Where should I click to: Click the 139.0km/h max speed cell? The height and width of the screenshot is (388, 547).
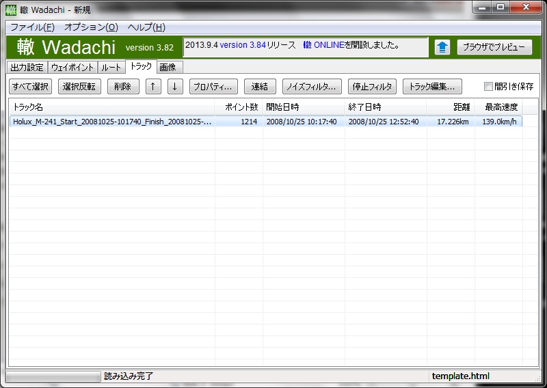point(498,122)
